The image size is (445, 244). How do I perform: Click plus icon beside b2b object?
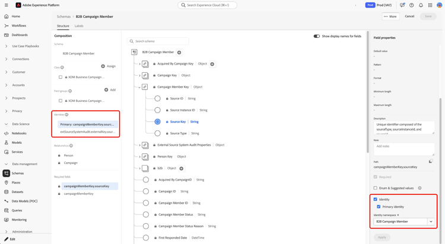pyautogui.click(x=182, y=168)
